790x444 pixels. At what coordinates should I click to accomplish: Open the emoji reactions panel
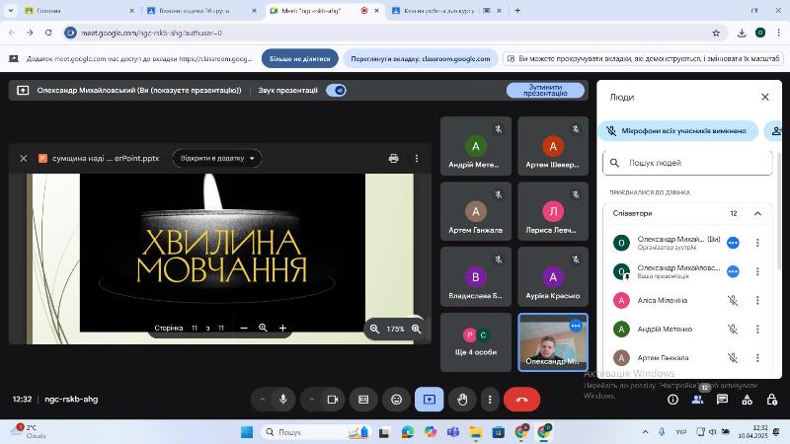coord(397,400)
